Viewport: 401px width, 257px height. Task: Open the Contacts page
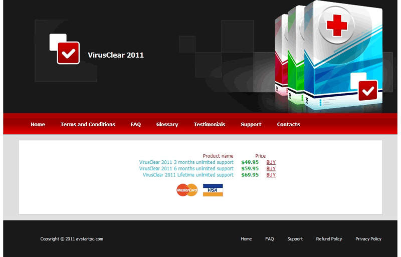(x=288, y=124)
